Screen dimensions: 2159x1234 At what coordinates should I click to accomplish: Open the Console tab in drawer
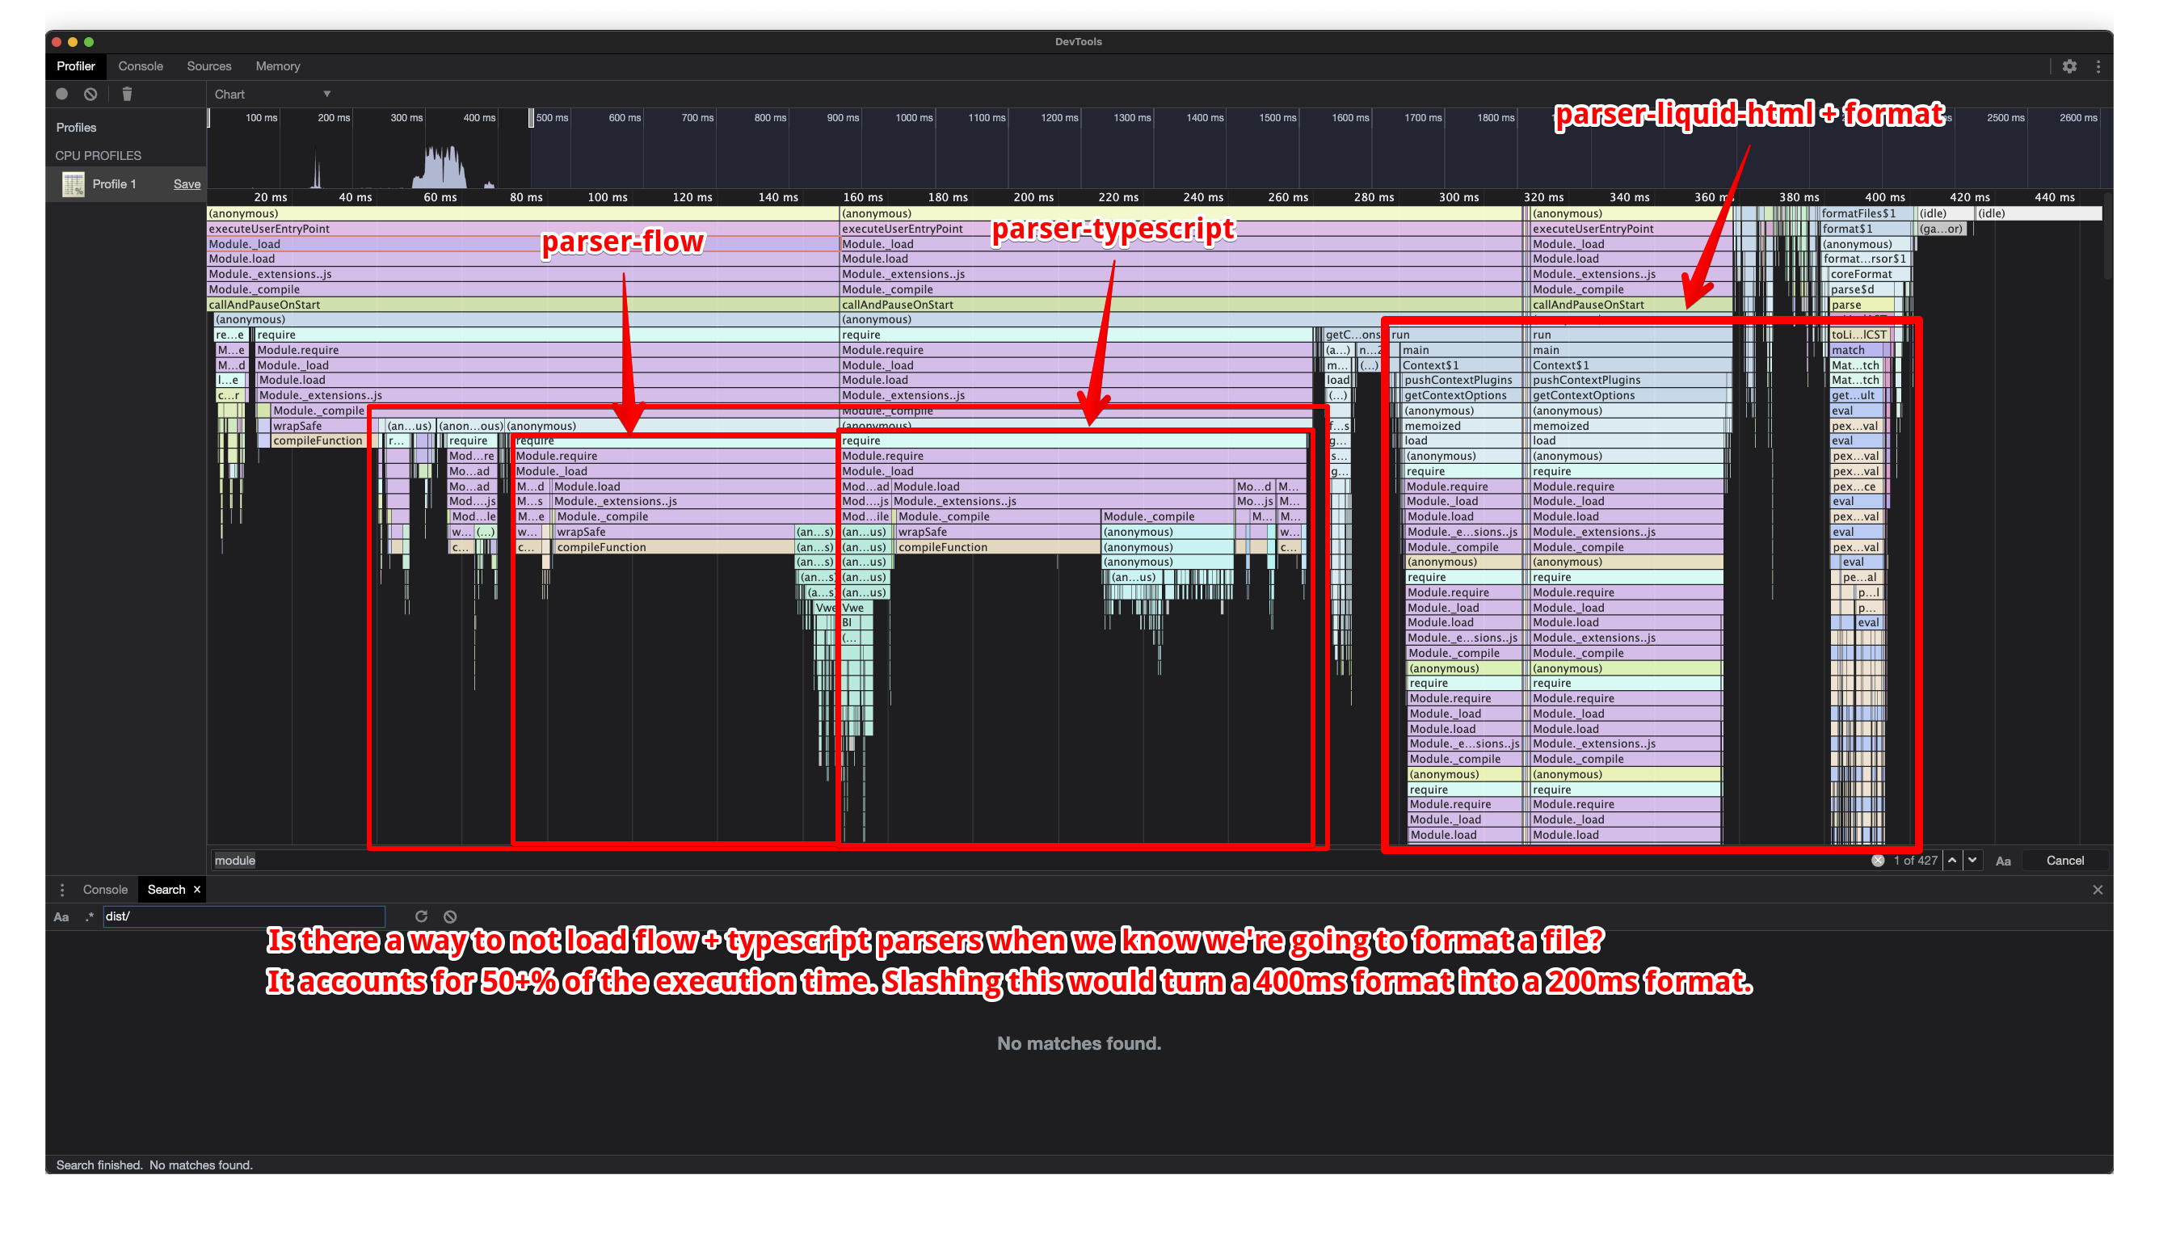(105, 890)
